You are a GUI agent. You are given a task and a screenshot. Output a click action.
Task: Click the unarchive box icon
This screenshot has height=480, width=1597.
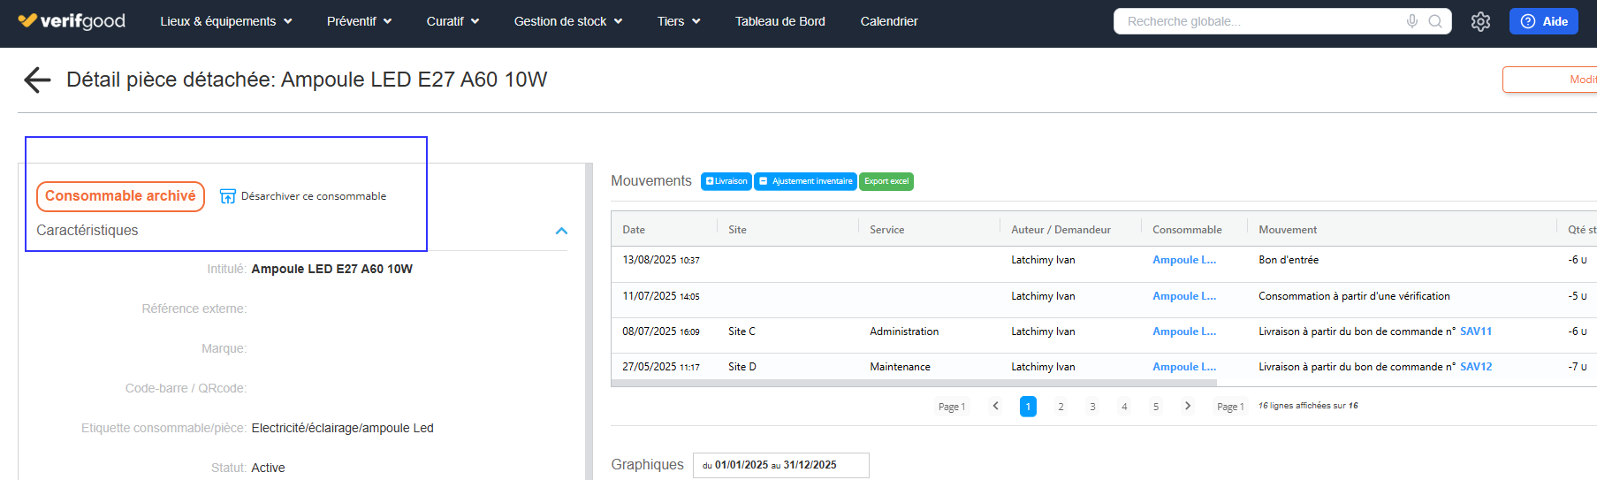point(227,196)
